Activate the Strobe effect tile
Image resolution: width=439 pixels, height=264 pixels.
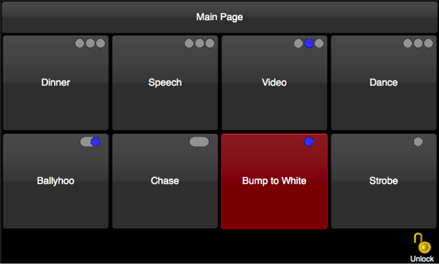tap(384, 181)
